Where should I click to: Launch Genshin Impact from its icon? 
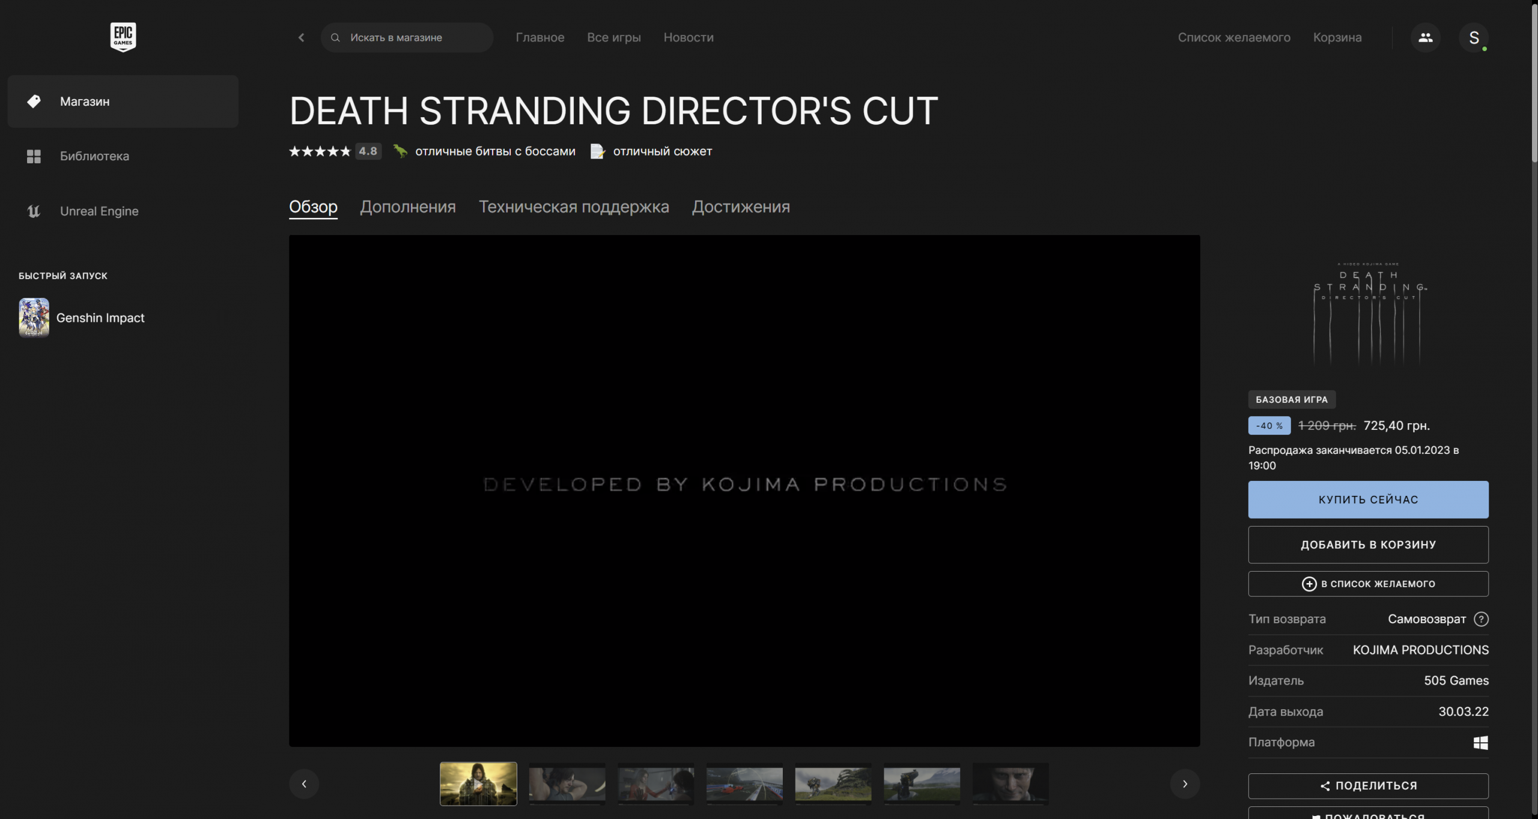tap(34, 318)
